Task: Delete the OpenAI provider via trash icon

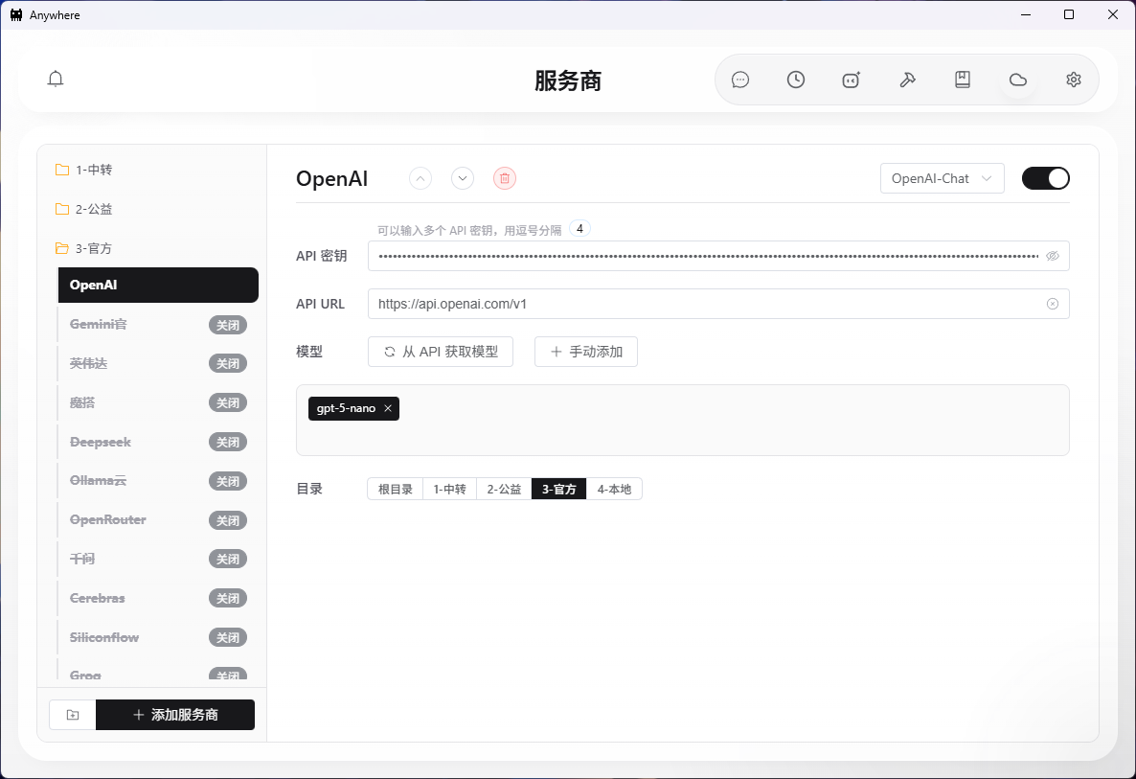Action: click(504, 178)
